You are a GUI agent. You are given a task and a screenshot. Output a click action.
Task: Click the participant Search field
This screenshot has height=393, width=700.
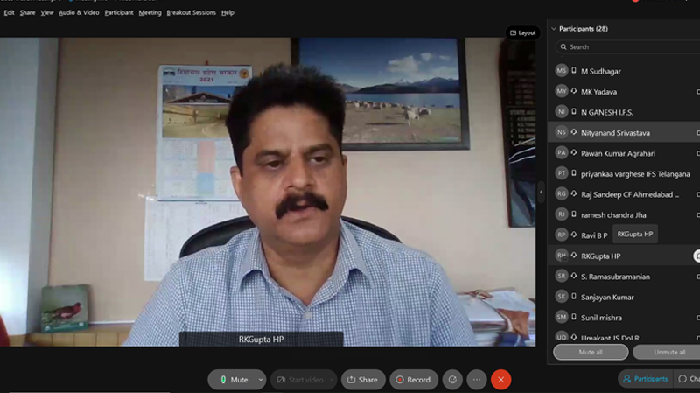[630, 47]
